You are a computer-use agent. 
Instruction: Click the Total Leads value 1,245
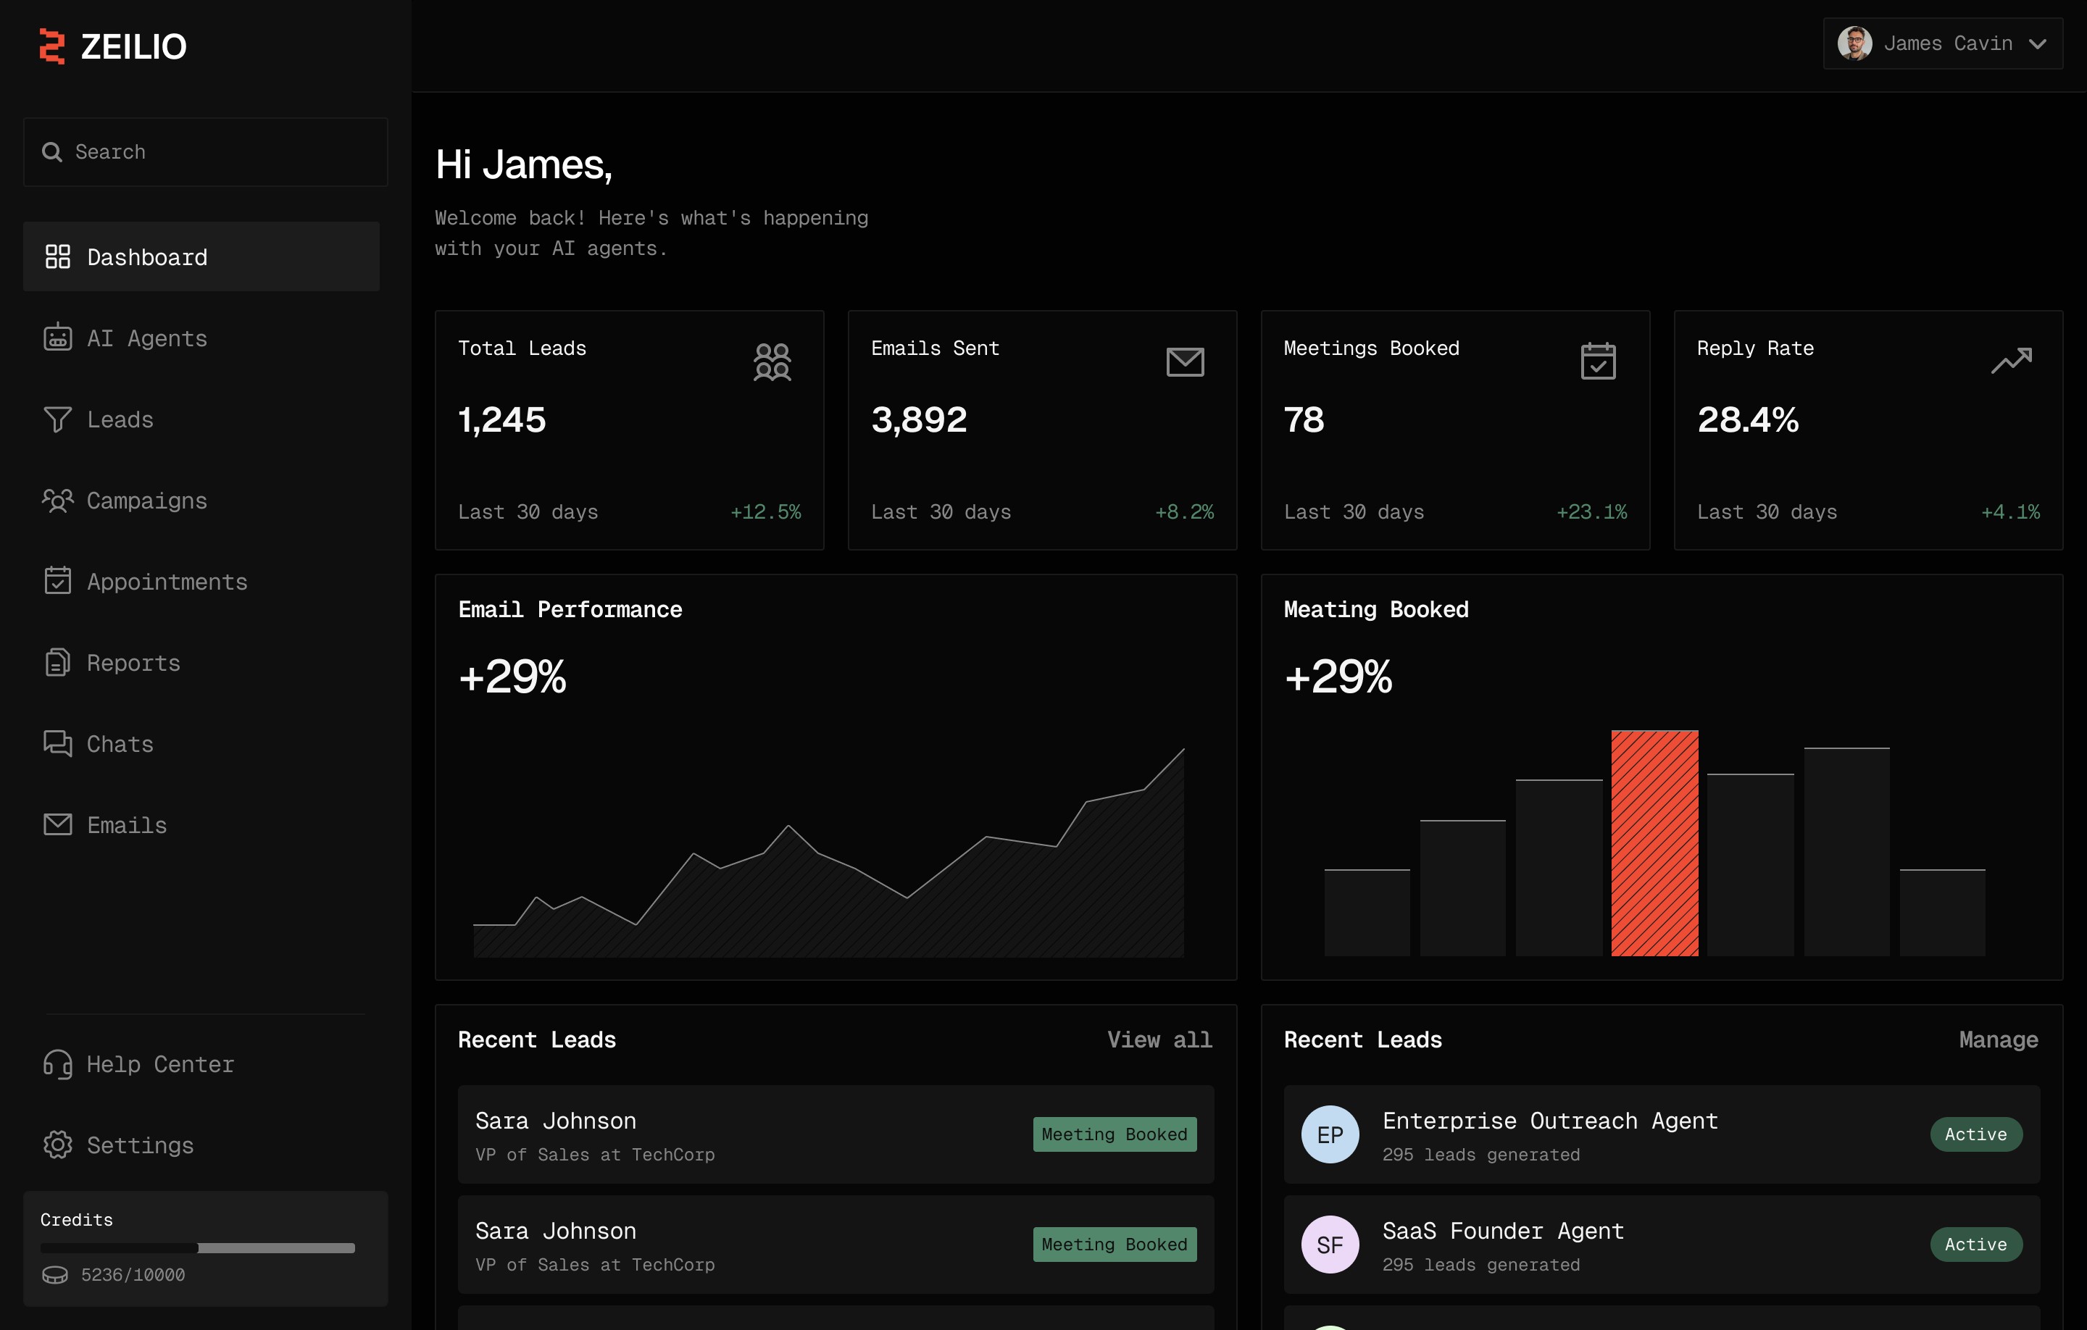pyautogui.click(x=501, y=419)
